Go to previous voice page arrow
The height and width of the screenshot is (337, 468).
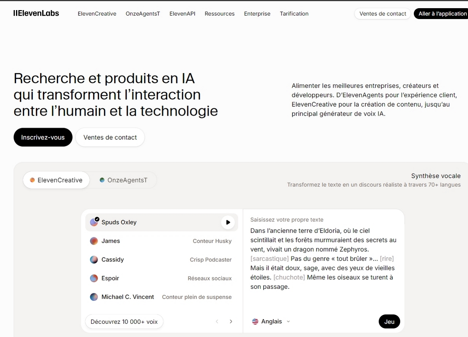217,321
